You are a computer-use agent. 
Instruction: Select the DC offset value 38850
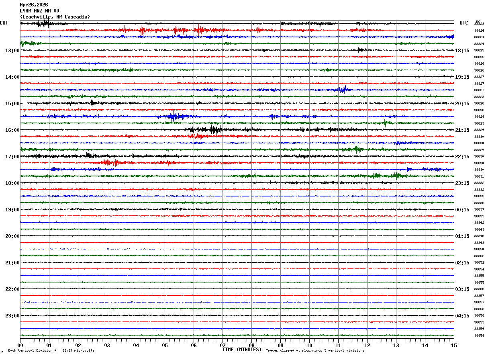479,249
